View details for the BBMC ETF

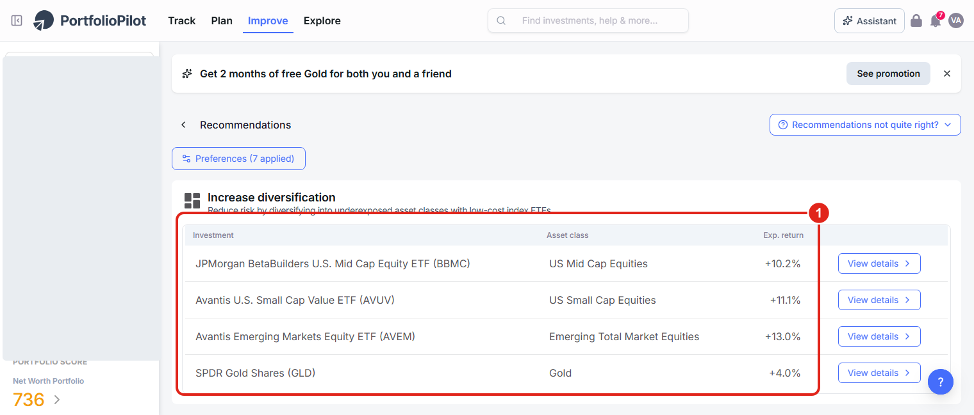(x=879, y=263)
